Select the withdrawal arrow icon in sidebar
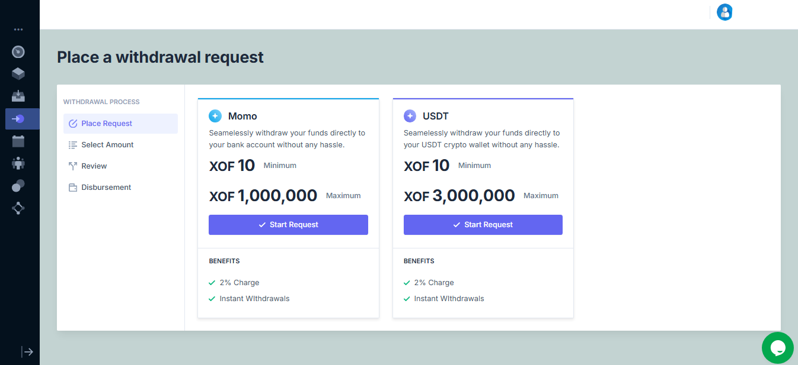This screenshot has height=365, width=798. tap(18, 119)
